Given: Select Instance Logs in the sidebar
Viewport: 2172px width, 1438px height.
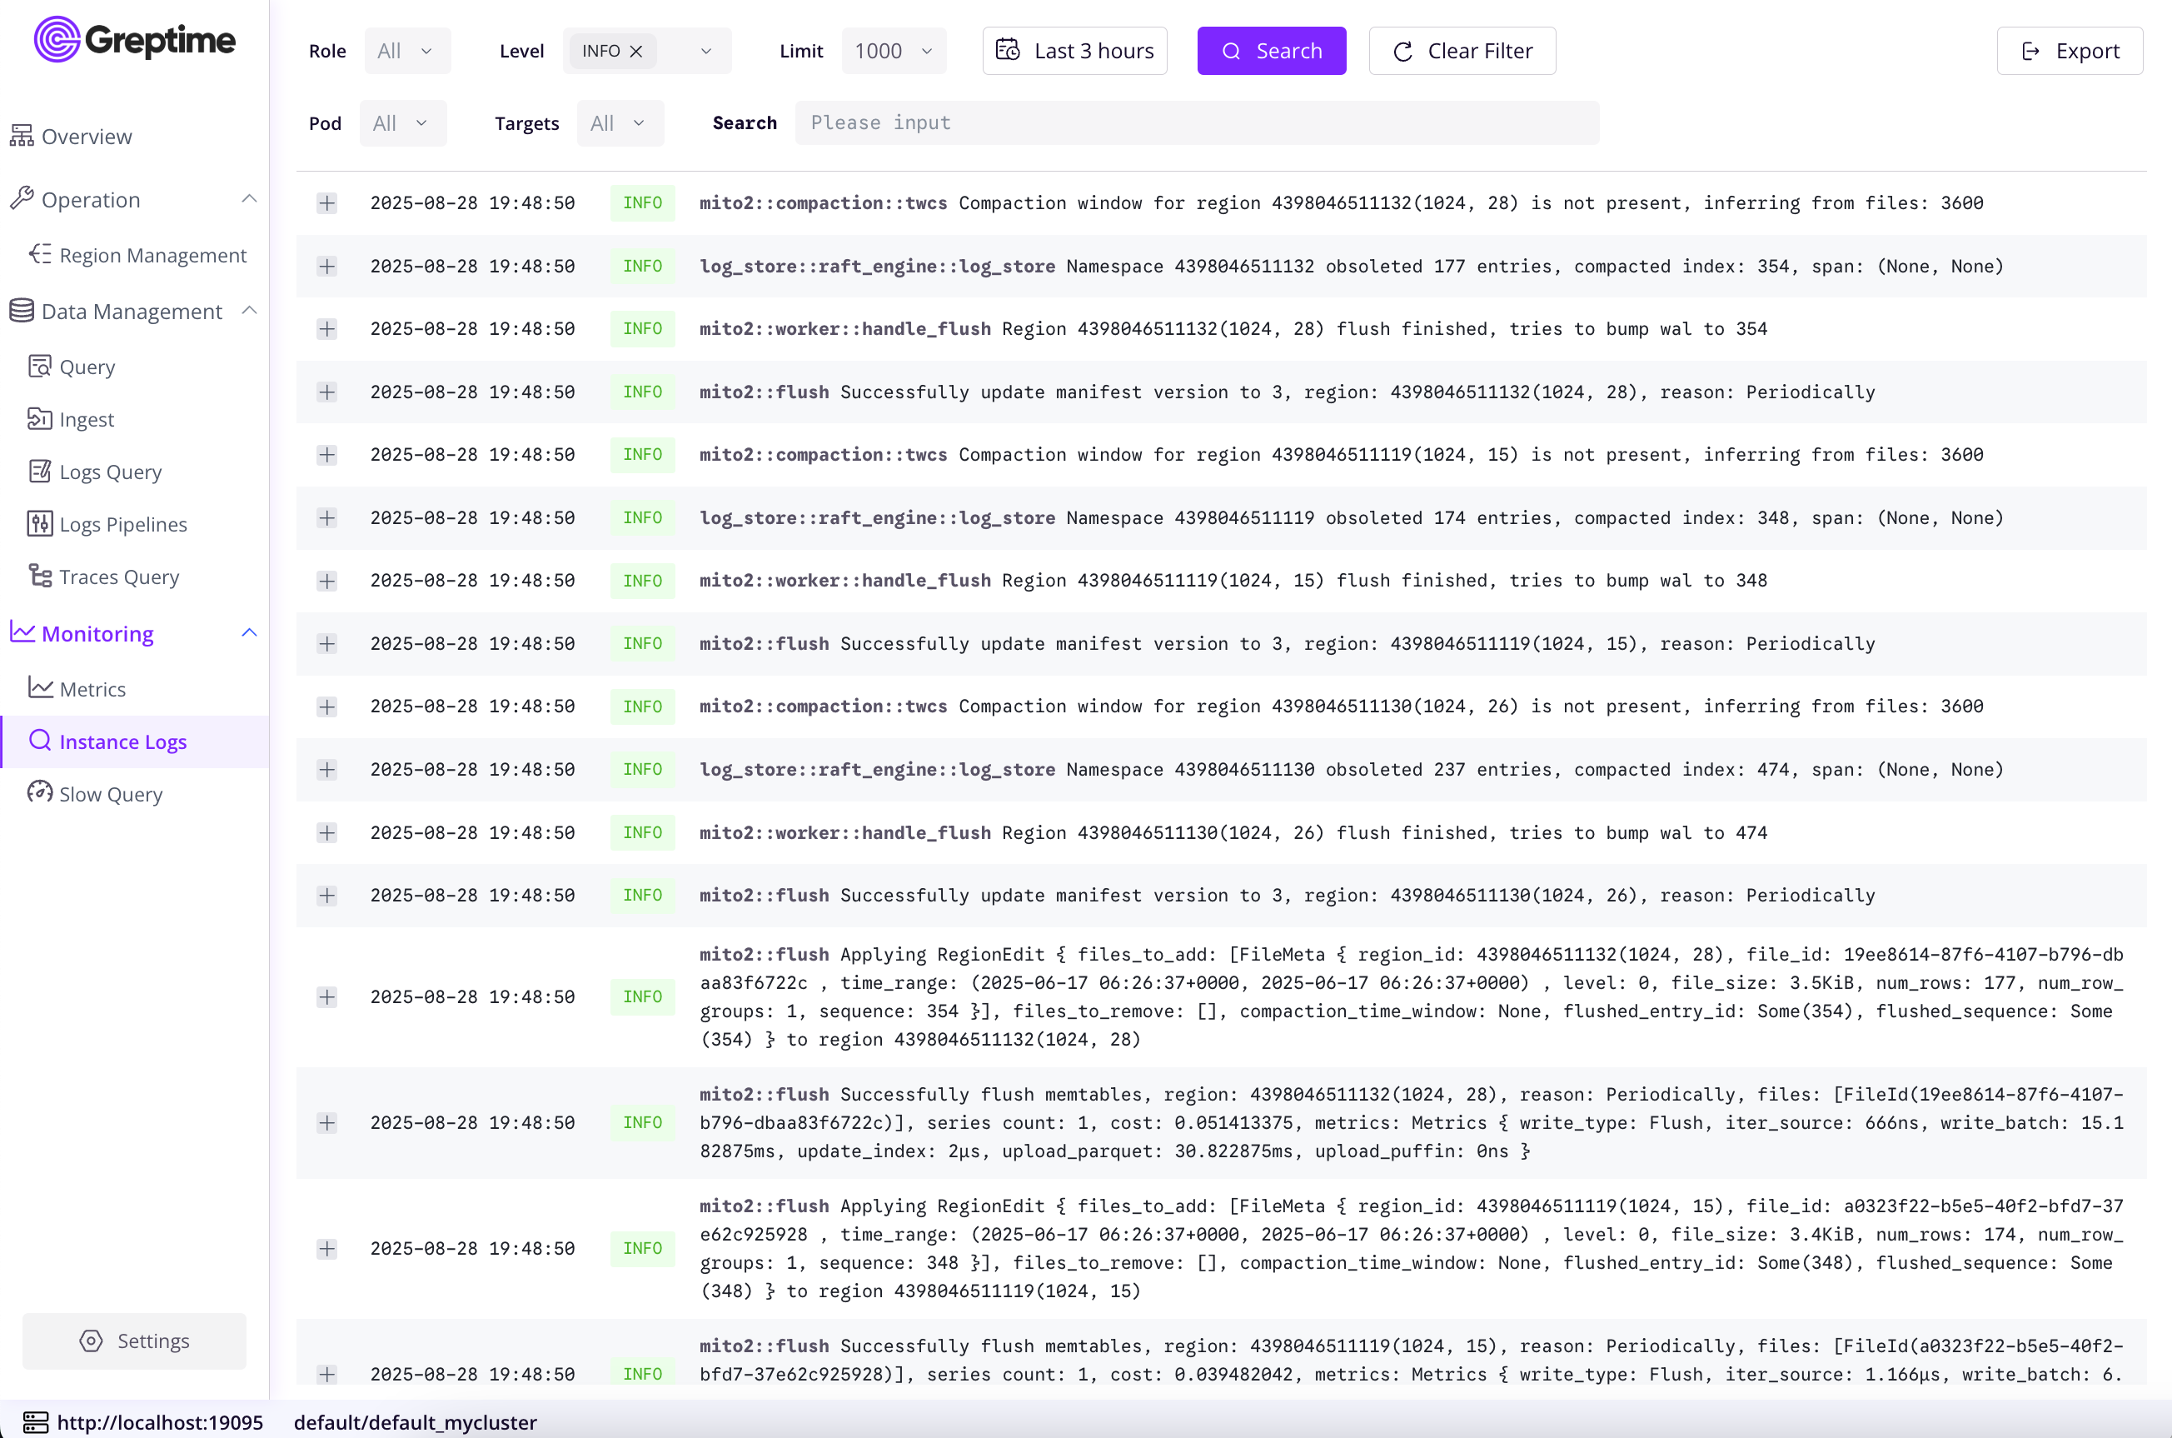Looking at the screenshot, I should point(122,741).
